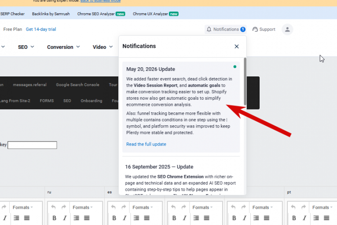This screenshot has height=225, width=337.
Task: Align text right in the pt editor
Action: pos(316,218)
